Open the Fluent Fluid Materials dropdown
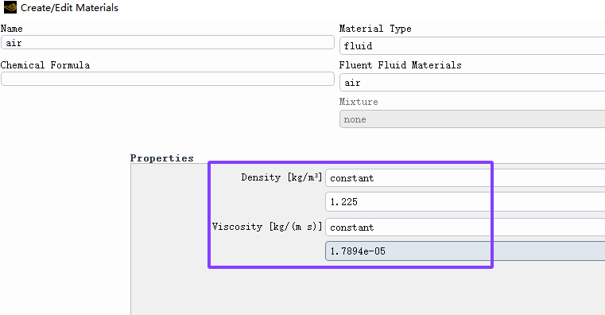The image size is (605, 315). (472, 83)
